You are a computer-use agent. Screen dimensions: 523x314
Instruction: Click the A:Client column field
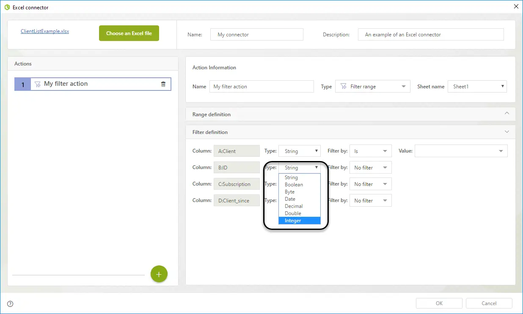point(237,151)
